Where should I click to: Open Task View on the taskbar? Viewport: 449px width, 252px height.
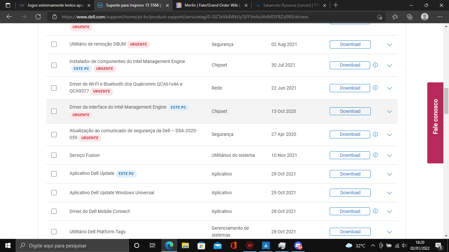pyautogui.click(x=153, y=245)
